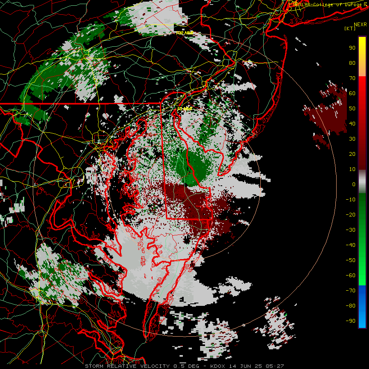This screenshot has height=369, width=369.
Task: Click the 0.5 DEG elevation text
Action: (186, 366)
